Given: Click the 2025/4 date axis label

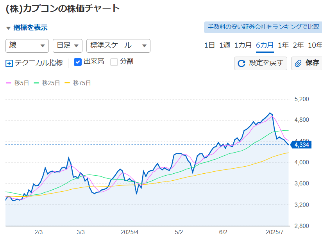Looking at the screenshot, I should point(129,232).
